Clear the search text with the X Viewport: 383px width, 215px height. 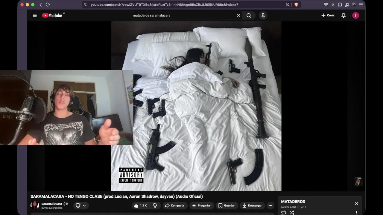(x=238, y=16)
